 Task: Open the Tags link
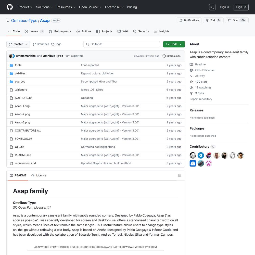point(56,44)
